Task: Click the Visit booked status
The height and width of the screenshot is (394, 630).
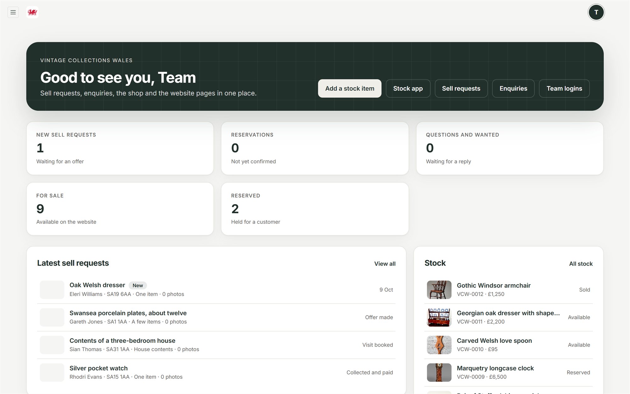Action: point(377,345)
